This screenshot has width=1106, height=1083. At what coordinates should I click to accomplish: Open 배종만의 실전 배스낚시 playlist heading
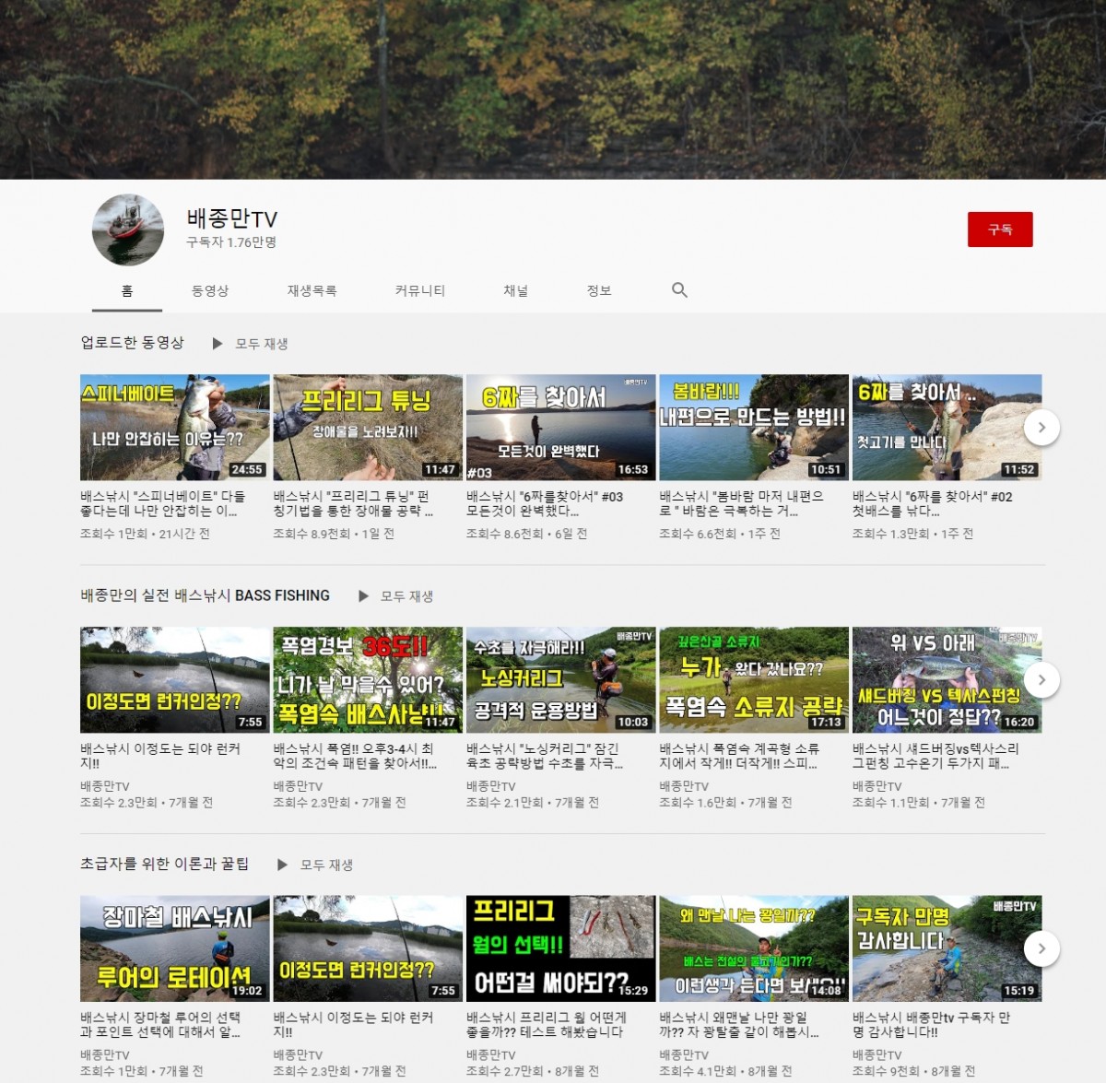pos(205,595)
